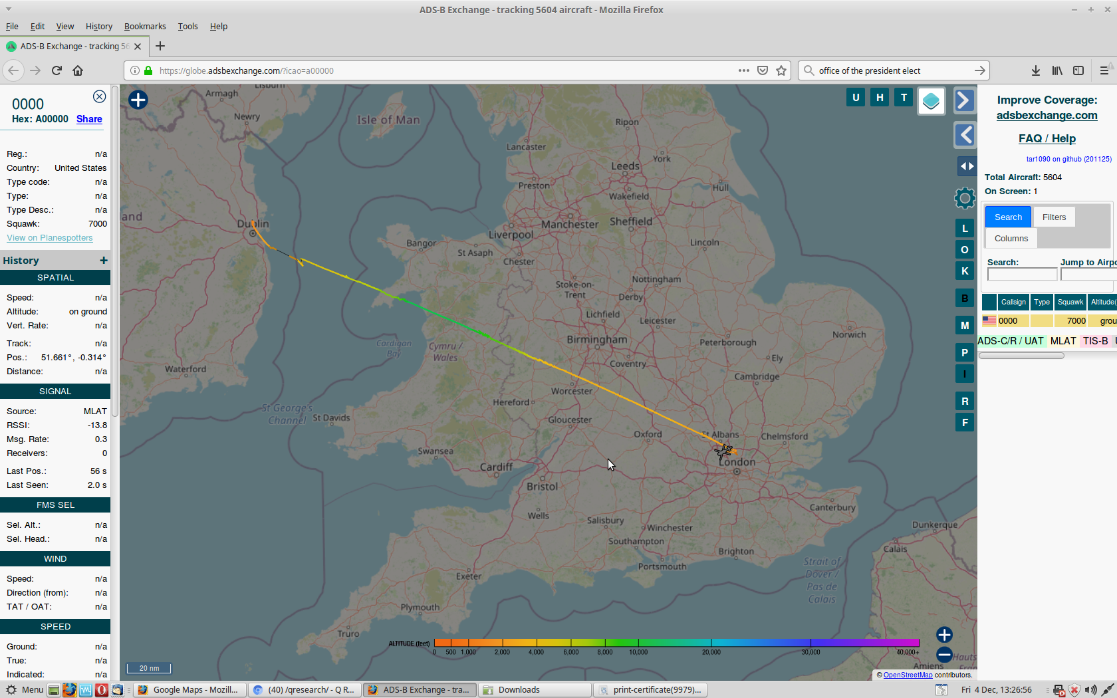Open Firefox hamburger menu
The height and width of the screenshot is (698, 1117).
pyautogui.click(x=1104, y=70)
